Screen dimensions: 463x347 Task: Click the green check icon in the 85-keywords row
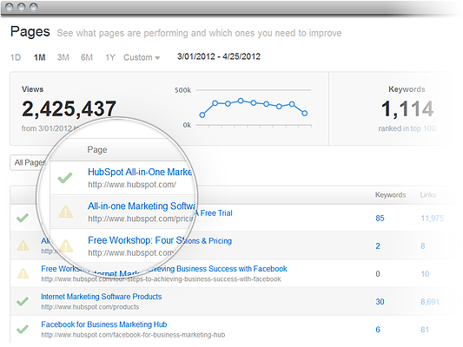coord(23,218)
